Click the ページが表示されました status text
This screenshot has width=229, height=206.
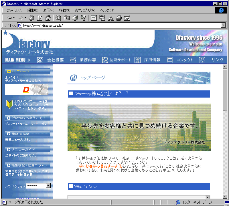point(25,202)
